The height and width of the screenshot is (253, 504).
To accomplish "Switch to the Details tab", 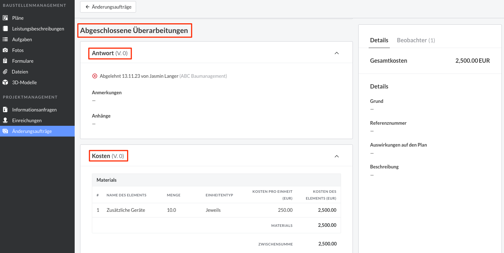I will [379, 40].
